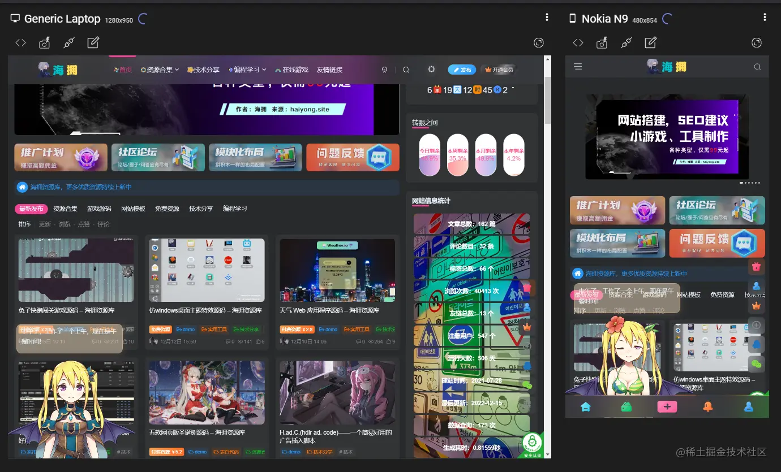Switch to the 游戏源码 tab in laptop view
The image size is (781, 472).
click(99, 209)
